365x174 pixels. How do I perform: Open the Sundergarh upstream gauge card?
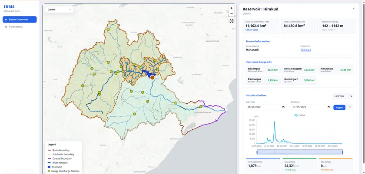point(299,80)
